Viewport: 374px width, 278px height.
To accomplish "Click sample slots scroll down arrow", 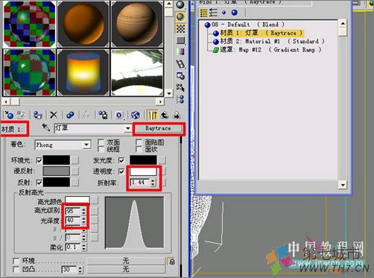I will [x=169, y=93].
